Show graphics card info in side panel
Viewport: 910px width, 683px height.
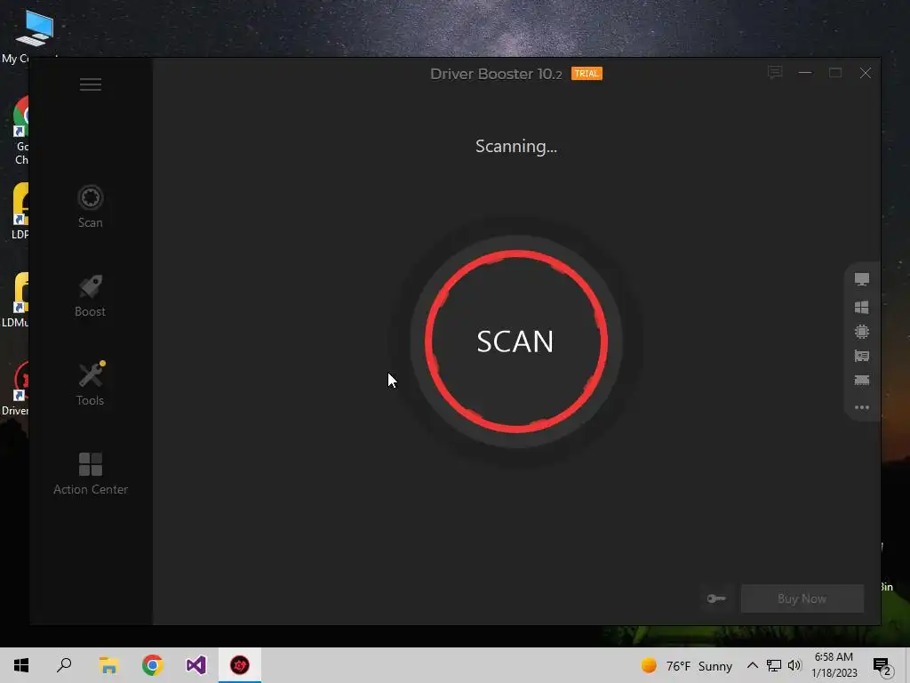pos(862,356)
